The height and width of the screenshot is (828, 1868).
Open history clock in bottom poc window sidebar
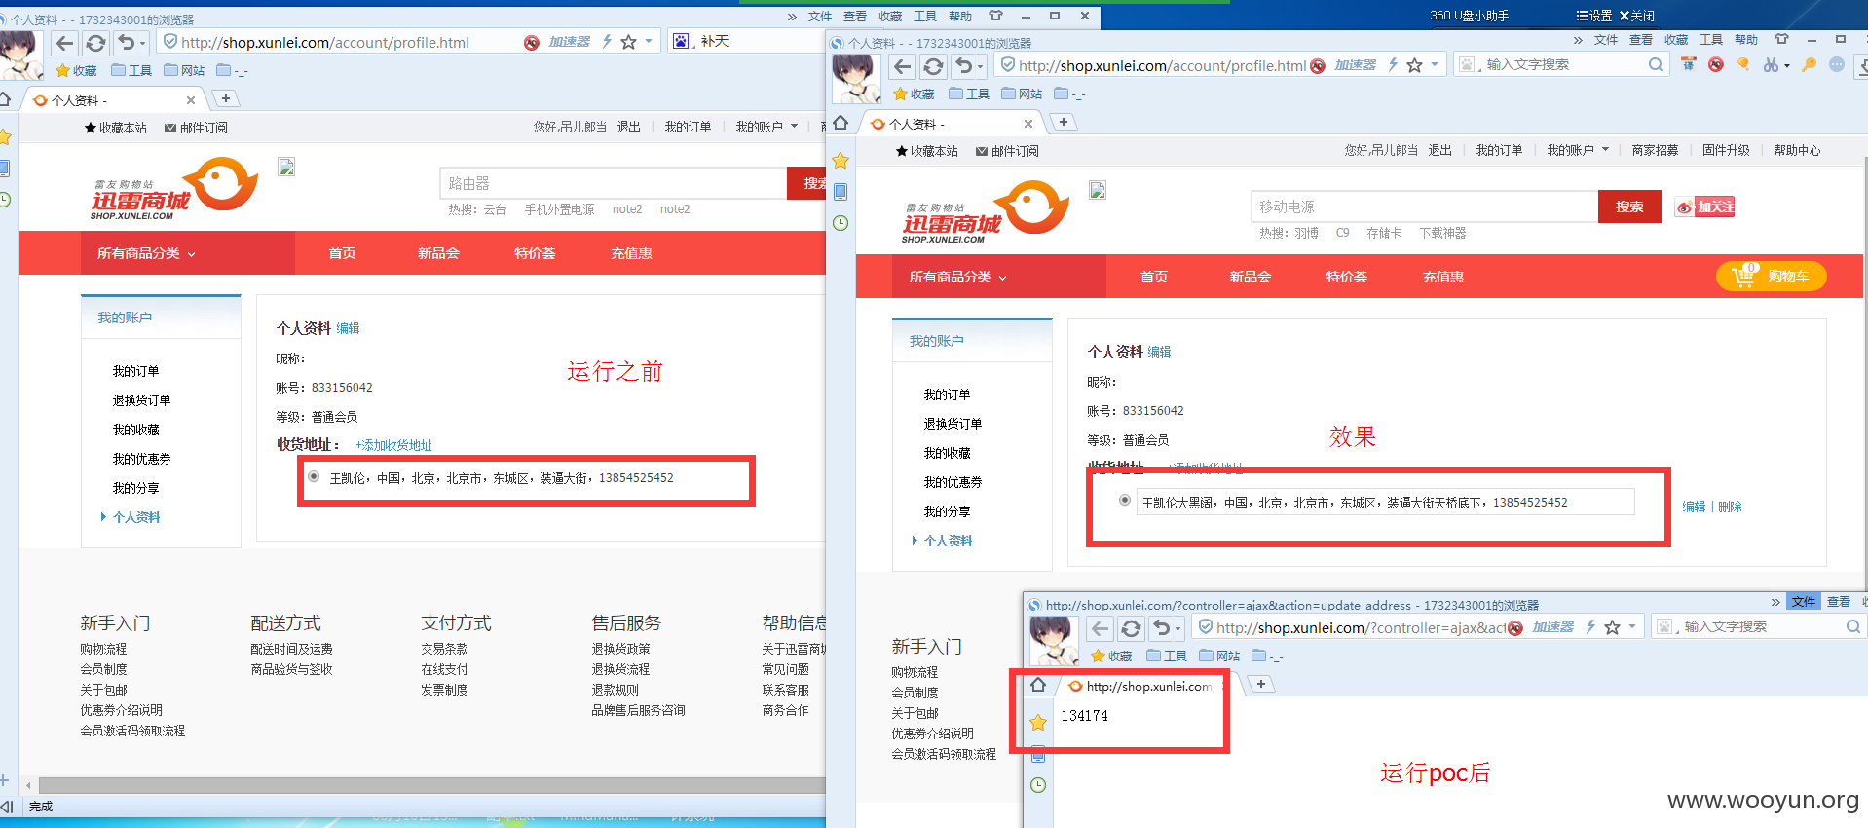coord(1038,785)
